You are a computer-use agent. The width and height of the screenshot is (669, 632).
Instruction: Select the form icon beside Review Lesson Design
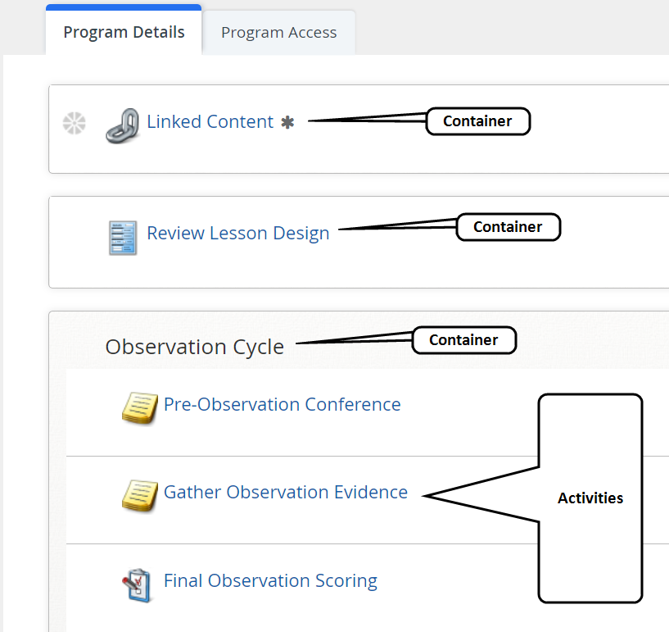(123, 237)
